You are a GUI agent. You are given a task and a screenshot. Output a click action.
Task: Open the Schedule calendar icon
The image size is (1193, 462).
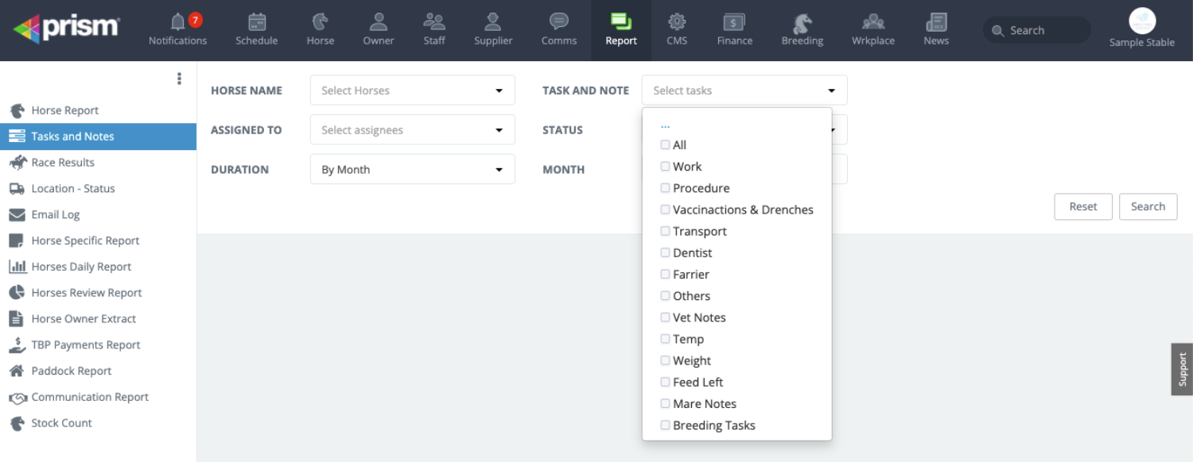[x=256, y=21]
